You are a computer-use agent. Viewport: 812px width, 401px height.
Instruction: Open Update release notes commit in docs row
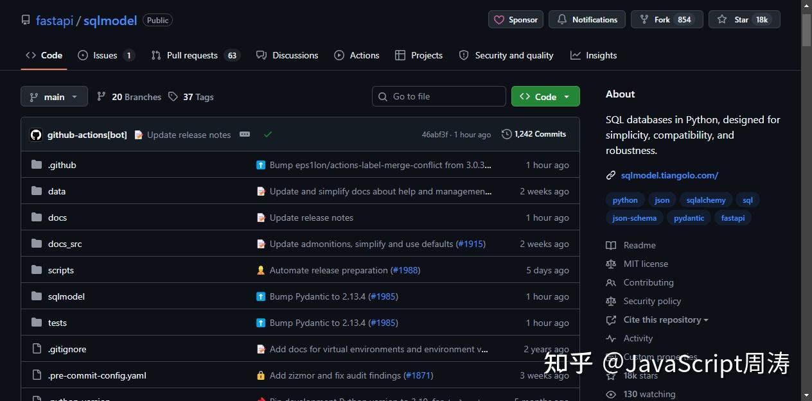[312, 218]
